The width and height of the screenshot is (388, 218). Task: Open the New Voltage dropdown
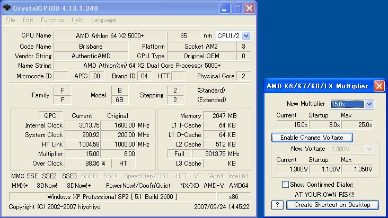pyautogui.click(x=352, y=149)
